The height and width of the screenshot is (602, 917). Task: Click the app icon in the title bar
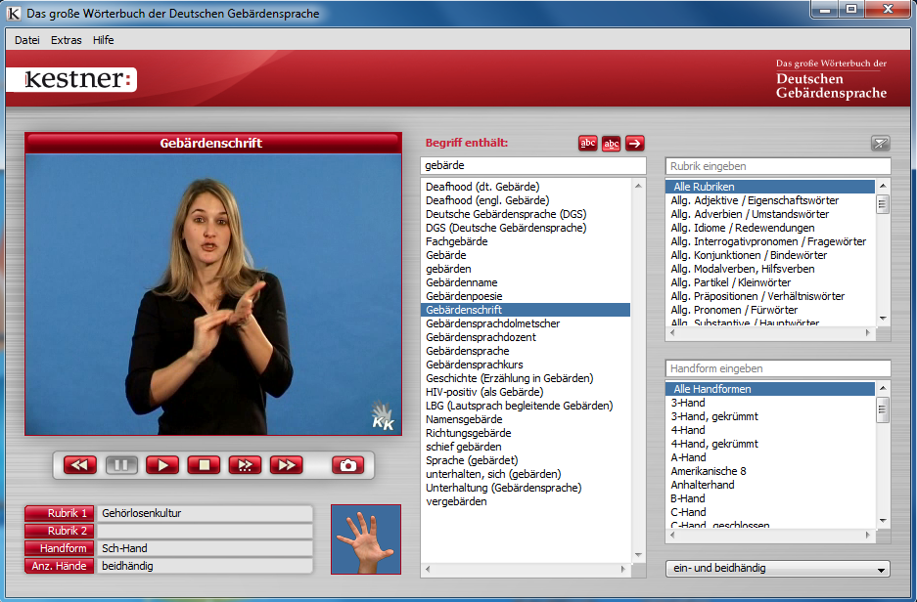(x=13, y=13)
